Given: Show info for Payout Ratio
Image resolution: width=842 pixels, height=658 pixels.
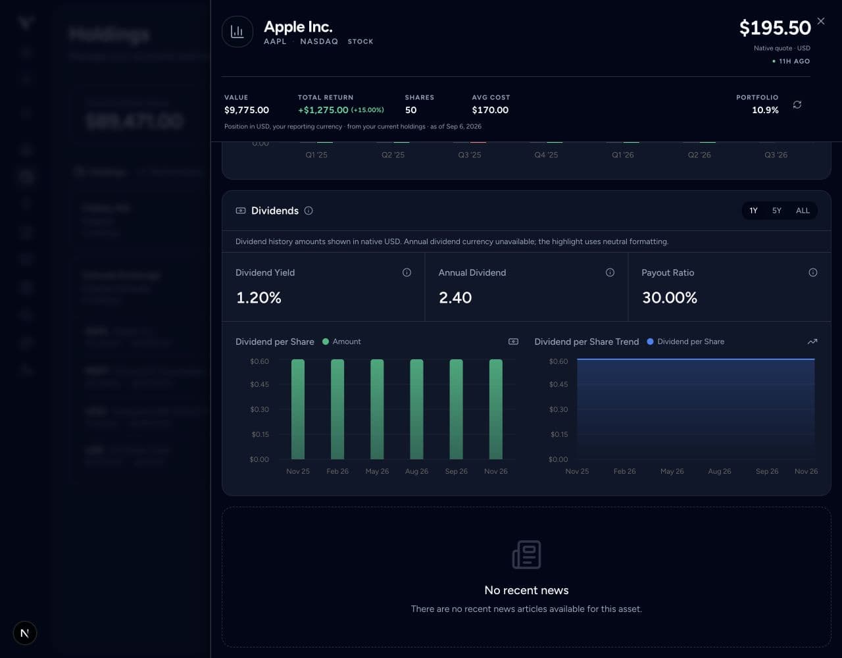Looking at the screenshot, I should 813,272.
